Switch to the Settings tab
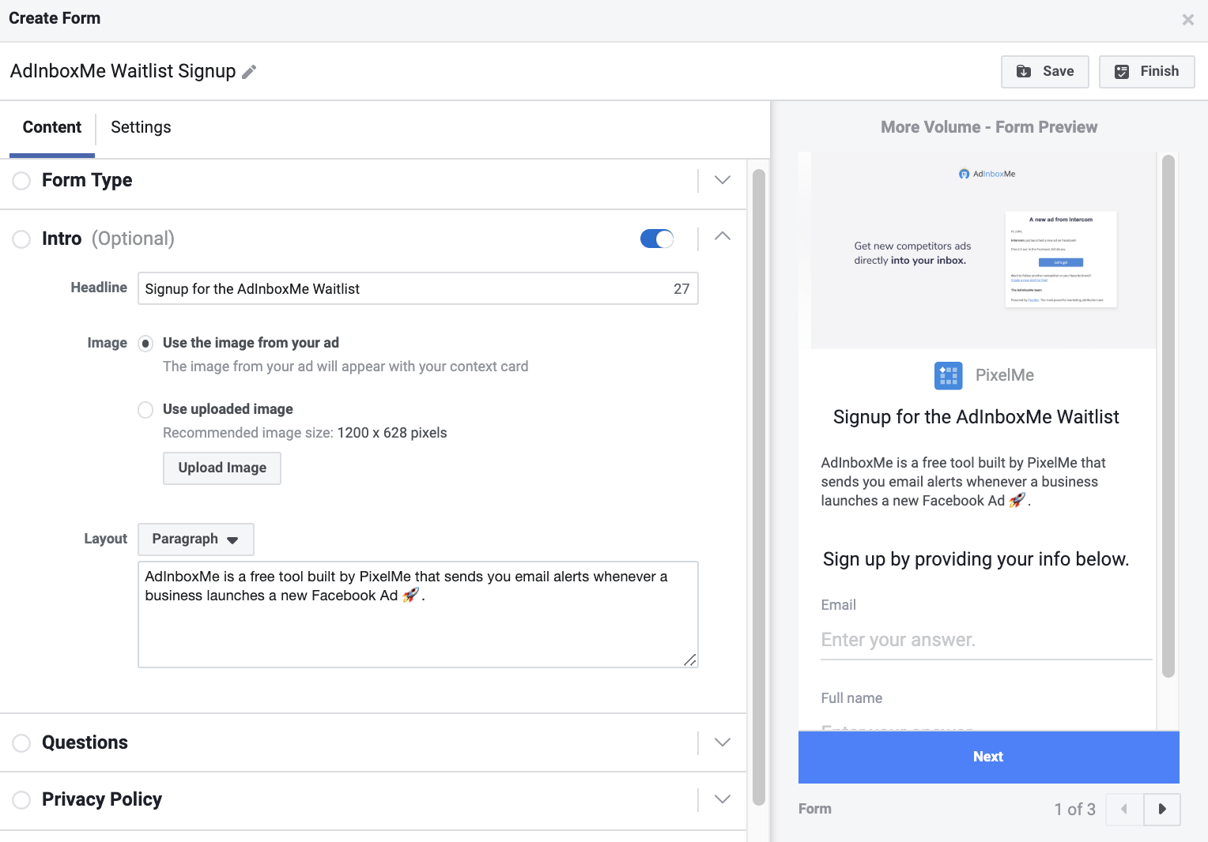Image resolution: width=1208 pixels, height=842 pixels. pos(141,127)
